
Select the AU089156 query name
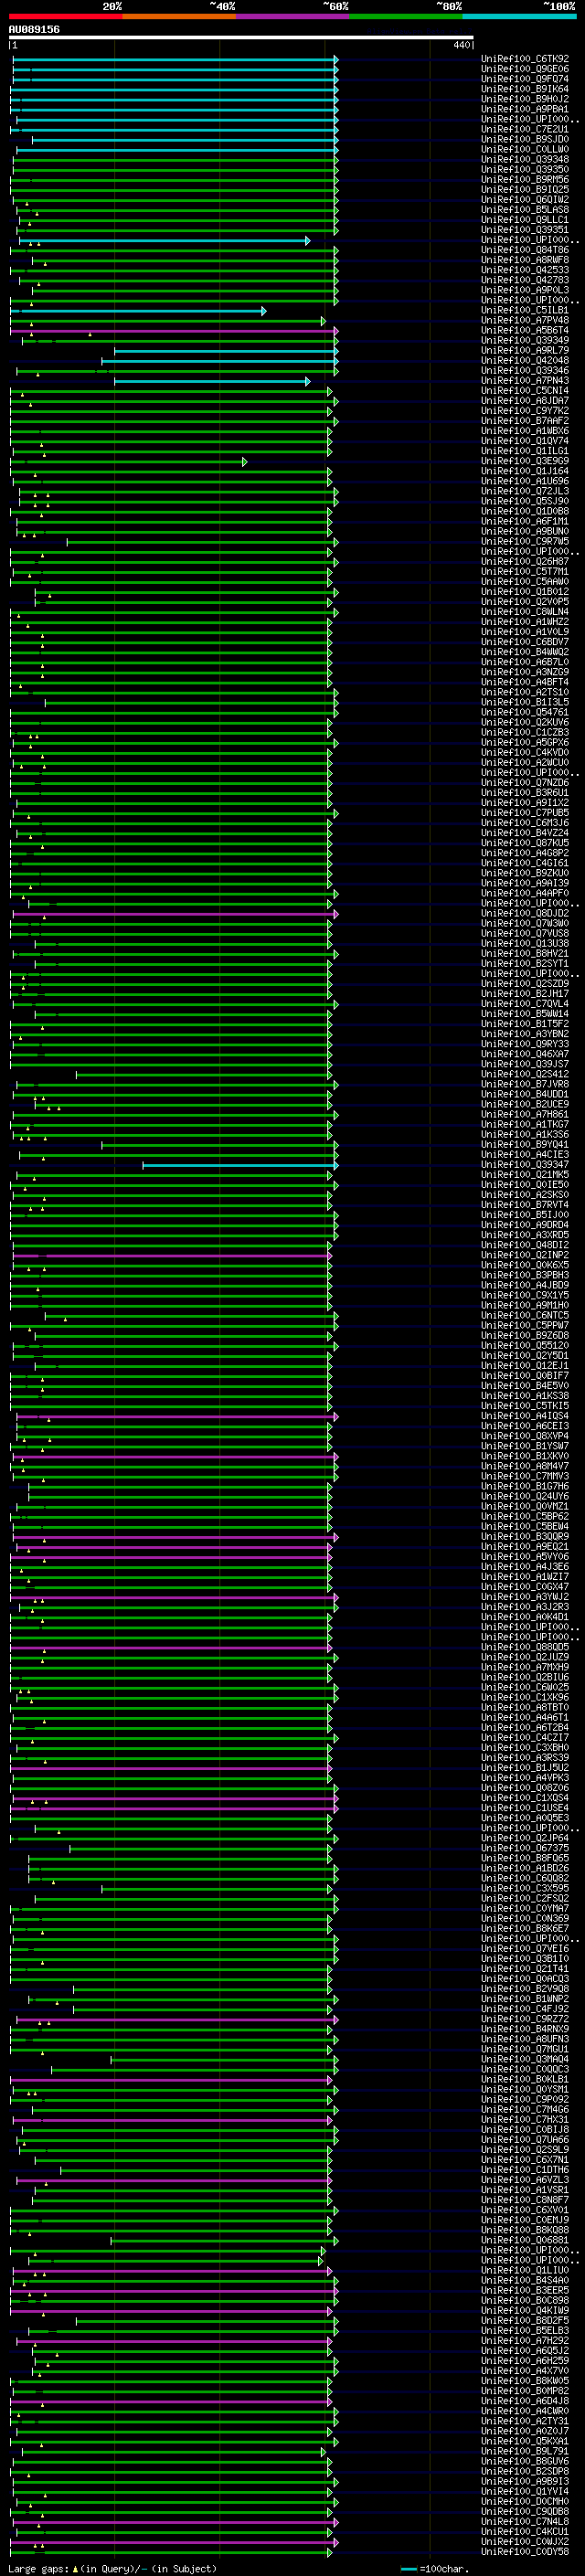click(34, 30)
